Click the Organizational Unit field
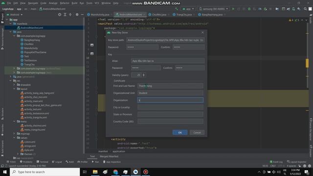The height and width of the screenshot is (176, 313). coord(170,93)
